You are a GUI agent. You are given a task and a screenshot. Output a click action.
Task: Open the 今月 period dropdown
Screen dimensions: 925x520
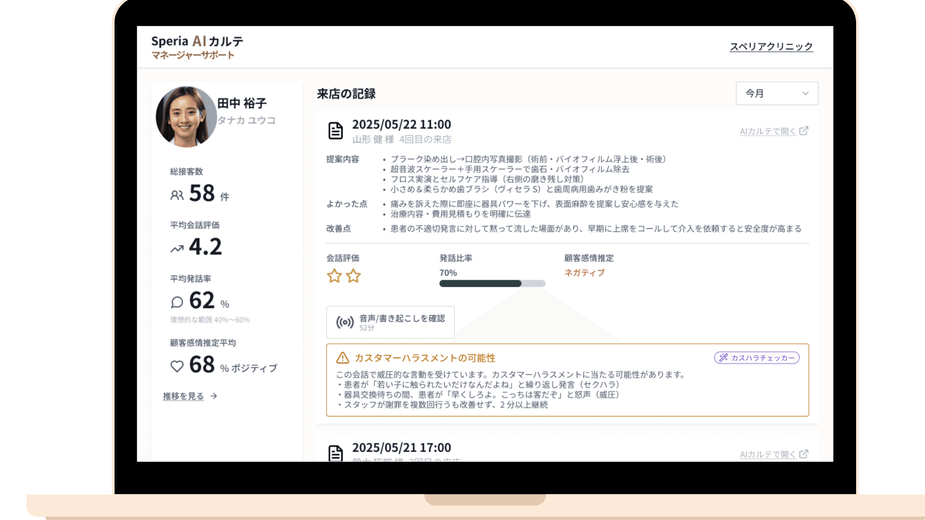[x=777, y=93]
